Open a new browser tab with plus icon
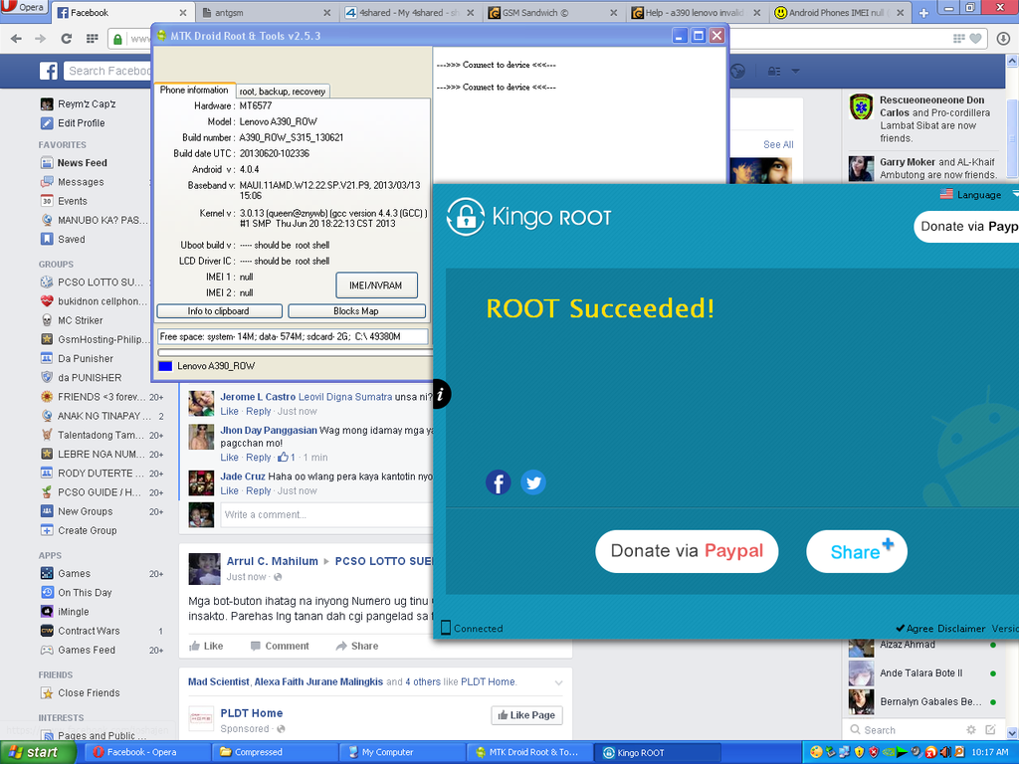The height and width of the screenshot is (764, 1019). [923, 13]
